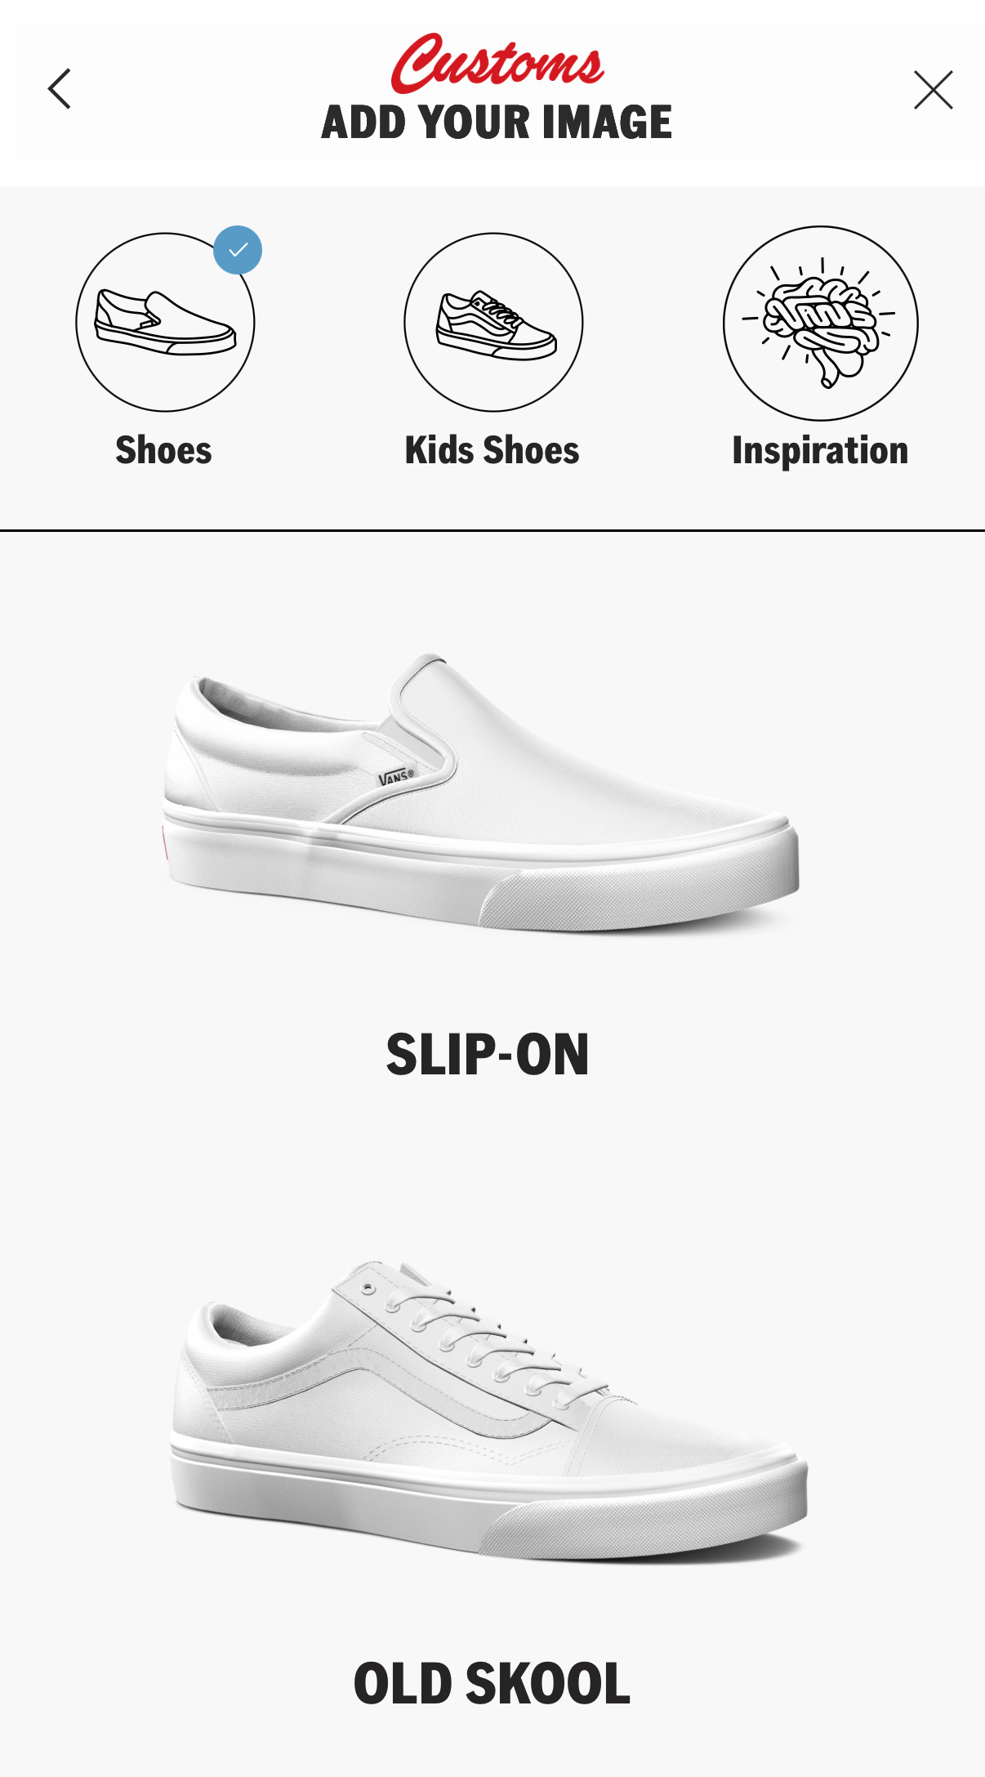
Task: Tap the Shoes category label
Action: 163,450
